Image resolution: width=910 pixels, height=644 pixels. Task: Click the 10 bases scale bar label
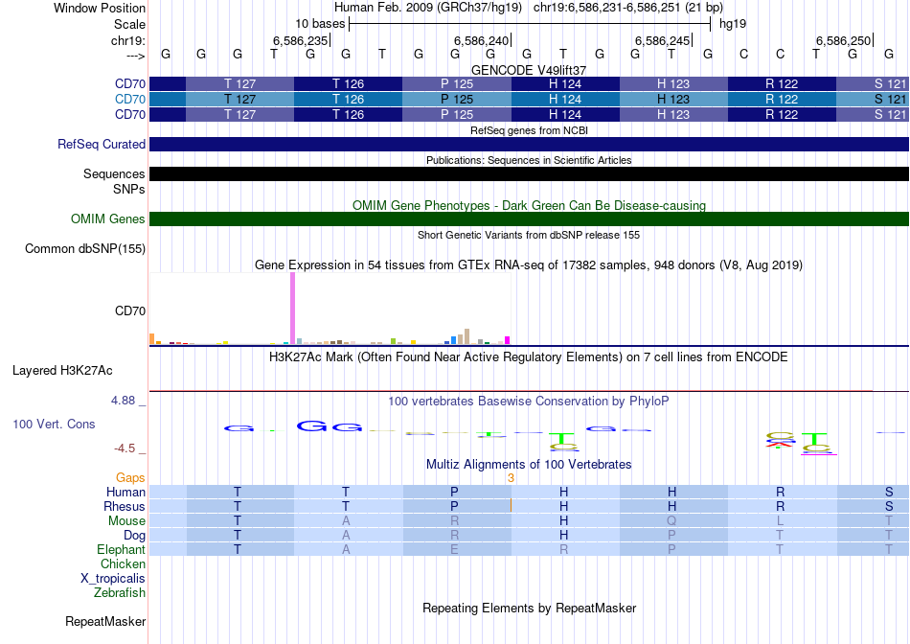320,24
